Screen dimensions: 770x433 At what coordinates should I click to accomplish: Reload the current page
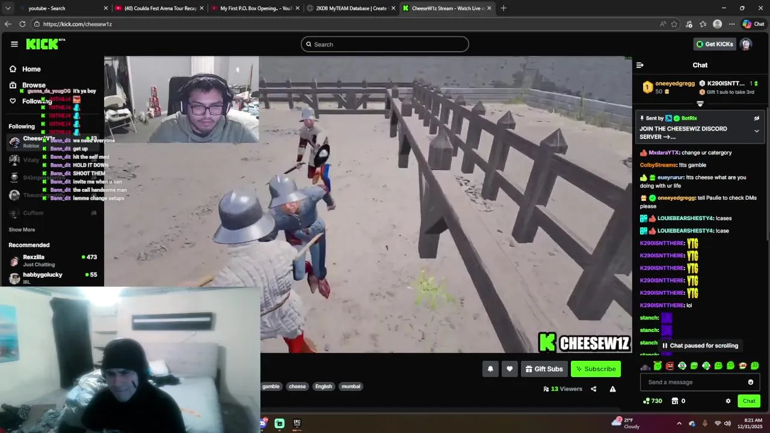pyautogui.click(x=22, y=24)
